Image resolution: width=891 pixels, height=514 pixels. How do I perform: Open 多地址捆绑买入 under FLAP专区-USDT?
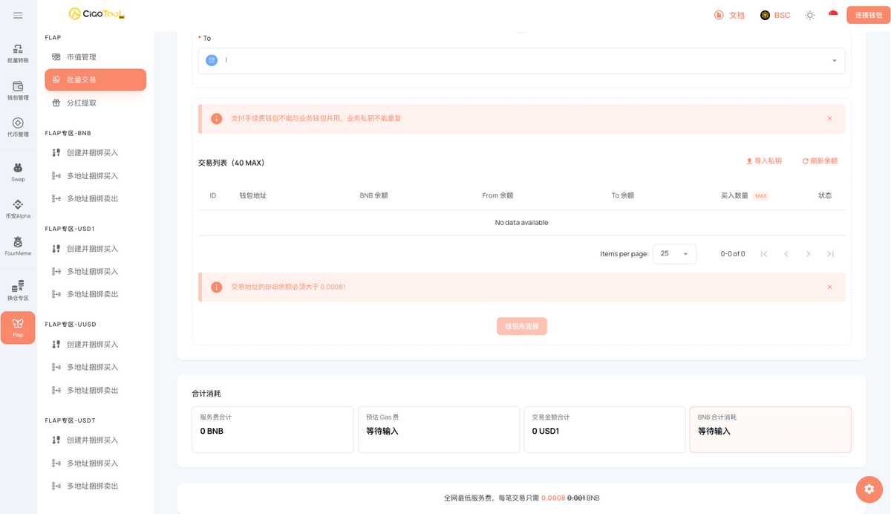(95, 463)
